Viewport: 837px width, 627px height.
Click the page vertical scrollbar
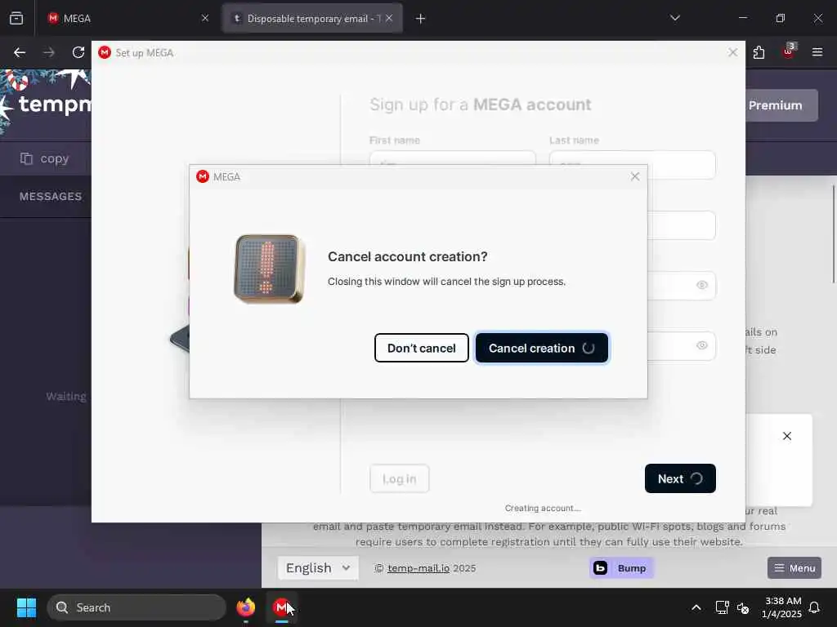coord(834,234)
